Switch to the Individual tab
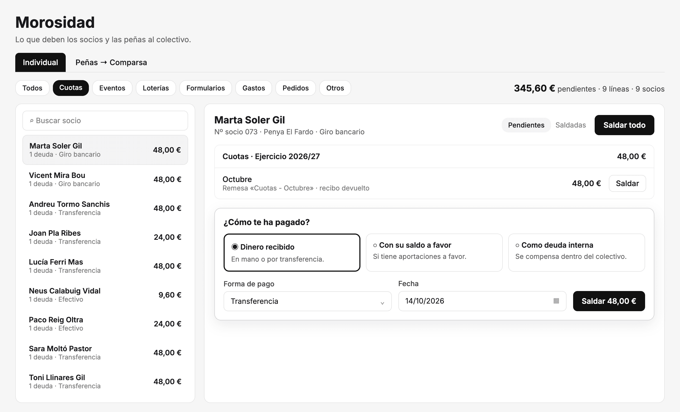Screen dimensions: 680x412 pos(40,62)
